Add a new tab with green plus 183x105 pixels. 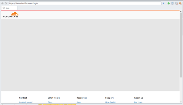(168, 3)
